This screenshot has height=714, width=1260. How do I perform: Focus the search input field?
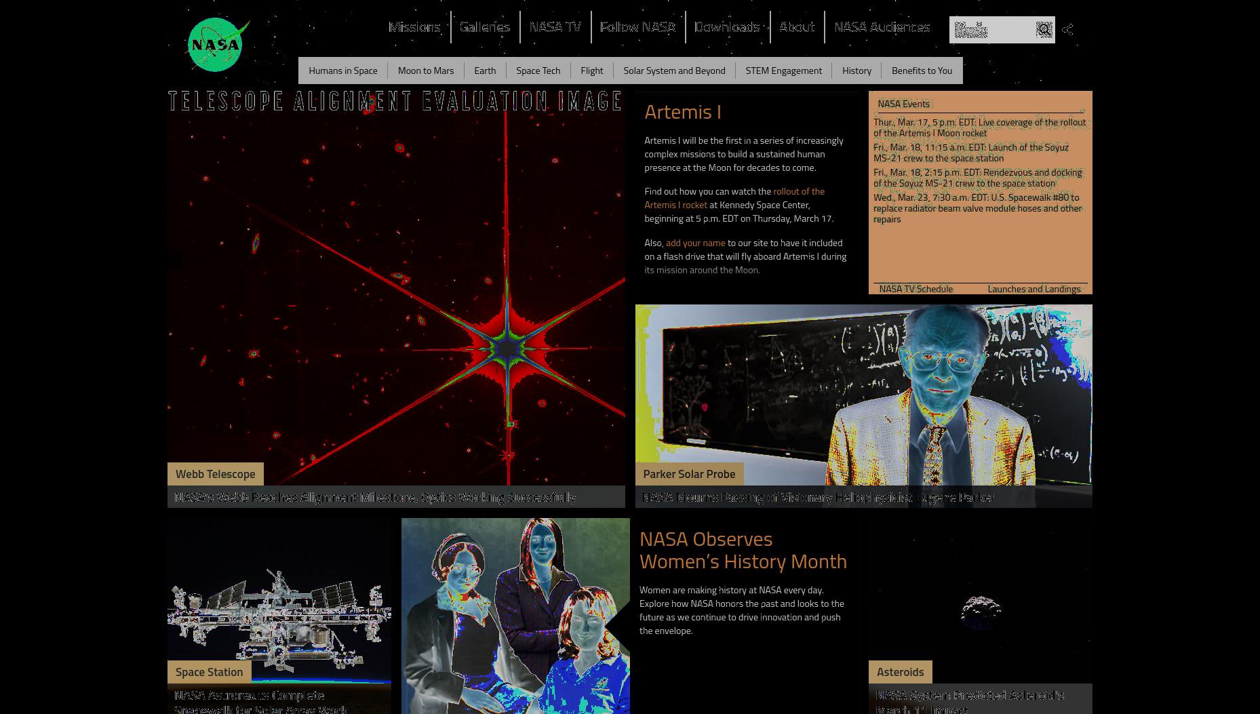pos(992,30)
